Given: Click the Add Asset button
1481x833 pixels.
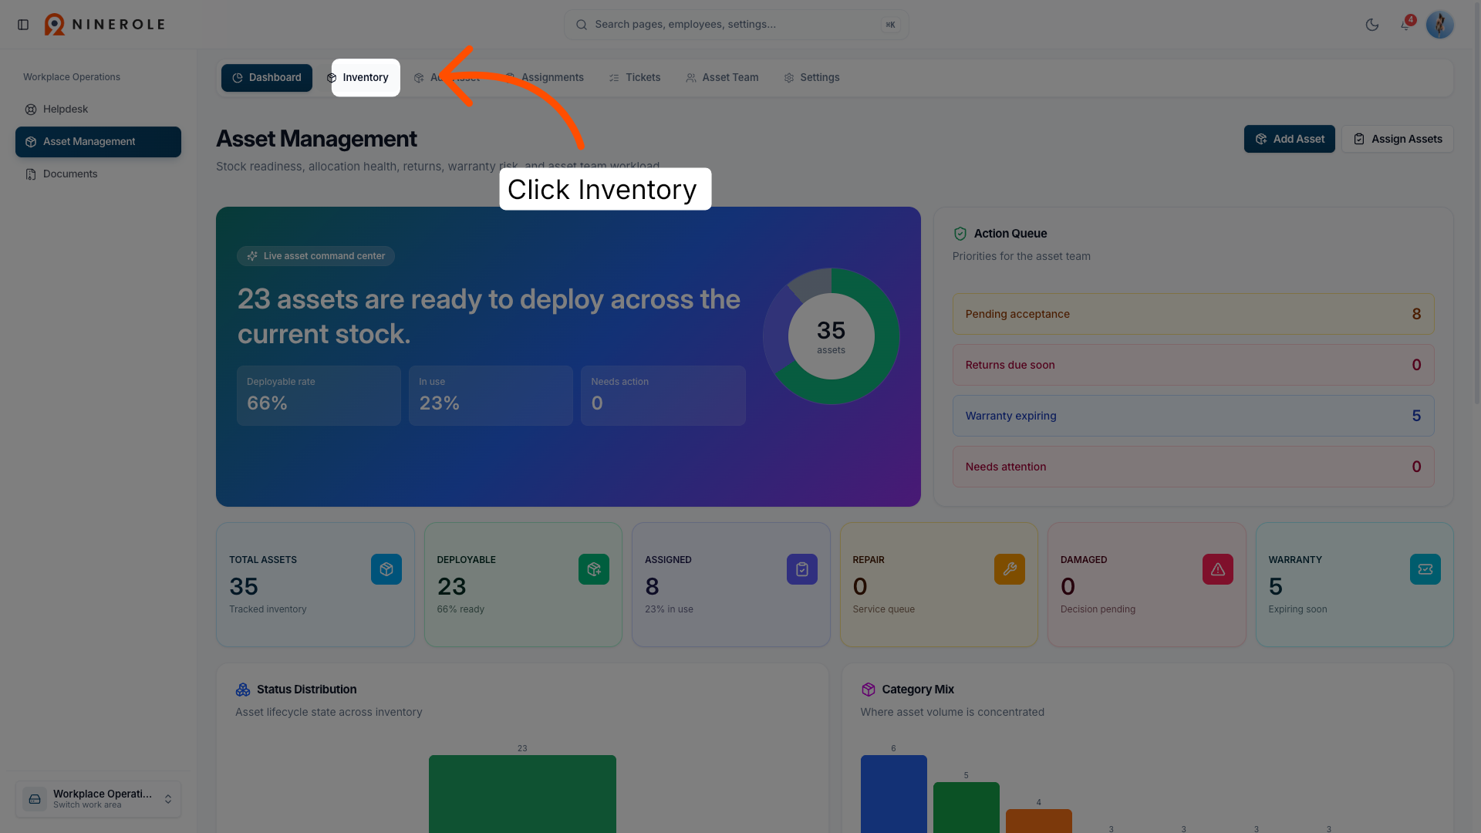Looking at the screenshot, I should click(1289, 139).
